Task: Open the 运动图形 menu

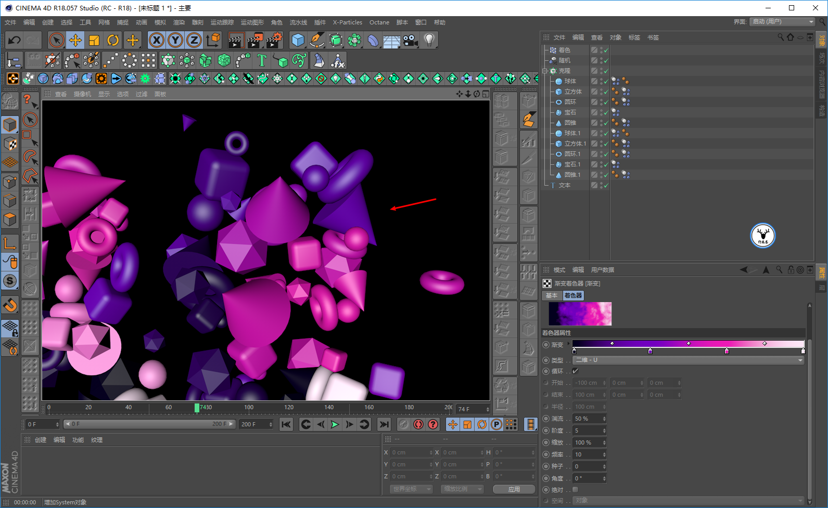Action: [252, 22]
